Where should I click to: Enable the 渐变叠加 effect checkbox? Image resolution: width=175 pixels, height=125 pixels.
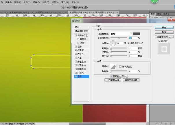pos(75,65)
